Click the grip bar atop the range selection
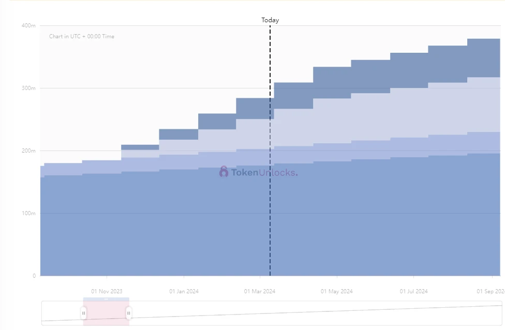This screenshot has width=505, height=330. pyautogui.click(x=106, y=299)
